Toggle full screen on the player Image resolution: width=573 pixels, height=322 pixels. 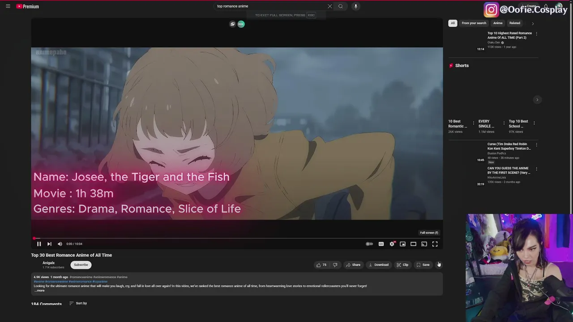point(435,244)
